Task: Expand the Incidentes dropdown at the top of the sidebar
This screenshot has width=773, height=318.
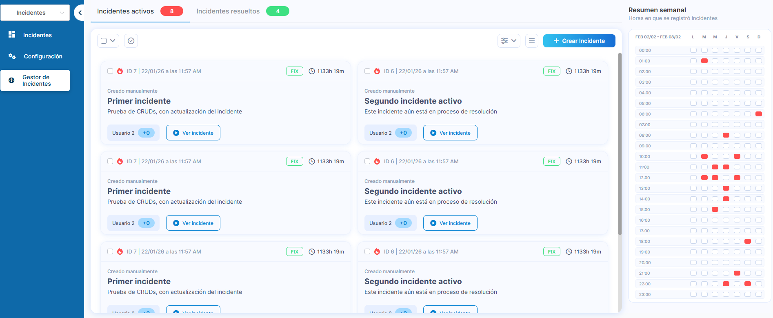Action: click(35, 13)
